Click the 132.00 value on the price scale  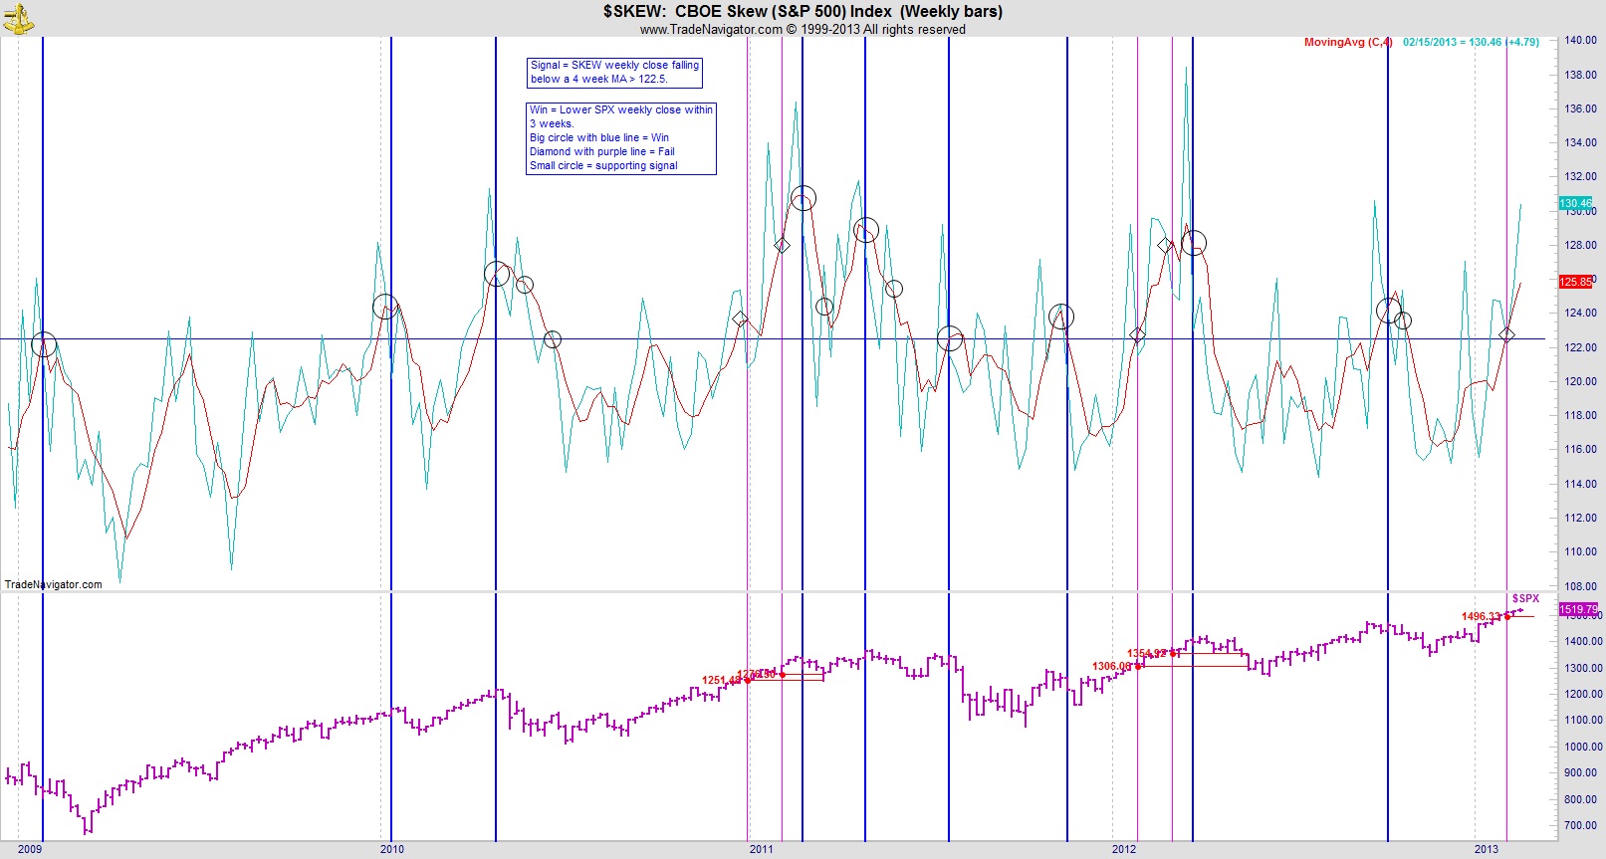(x=1581, y=177)
